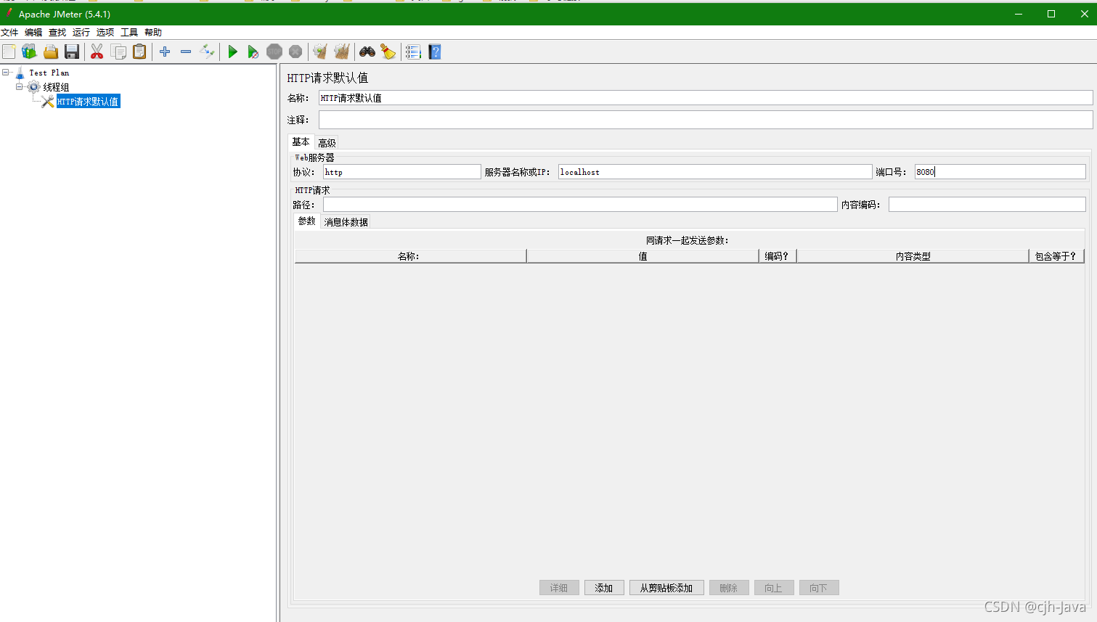
Task: Select the 线程组 tree node
Action: (56, 87)
